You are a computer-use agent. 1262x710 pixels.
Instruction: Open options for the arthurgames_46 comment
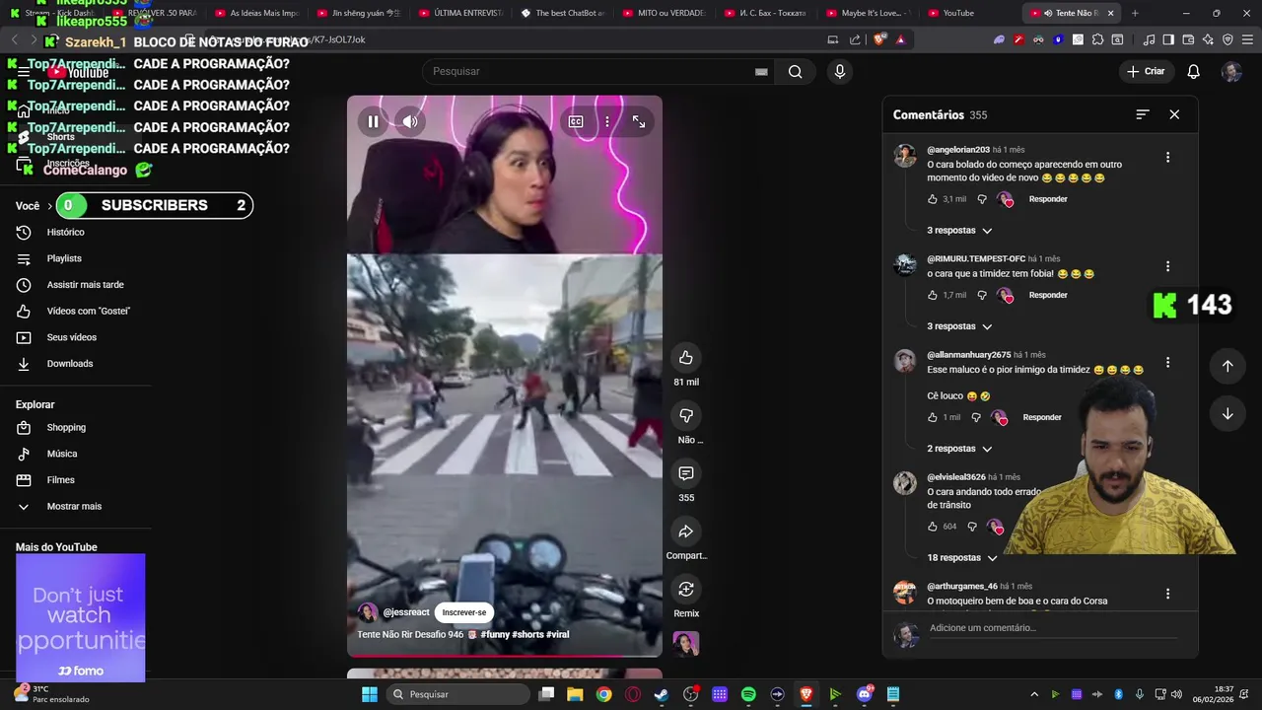(x=1167, y=594)
